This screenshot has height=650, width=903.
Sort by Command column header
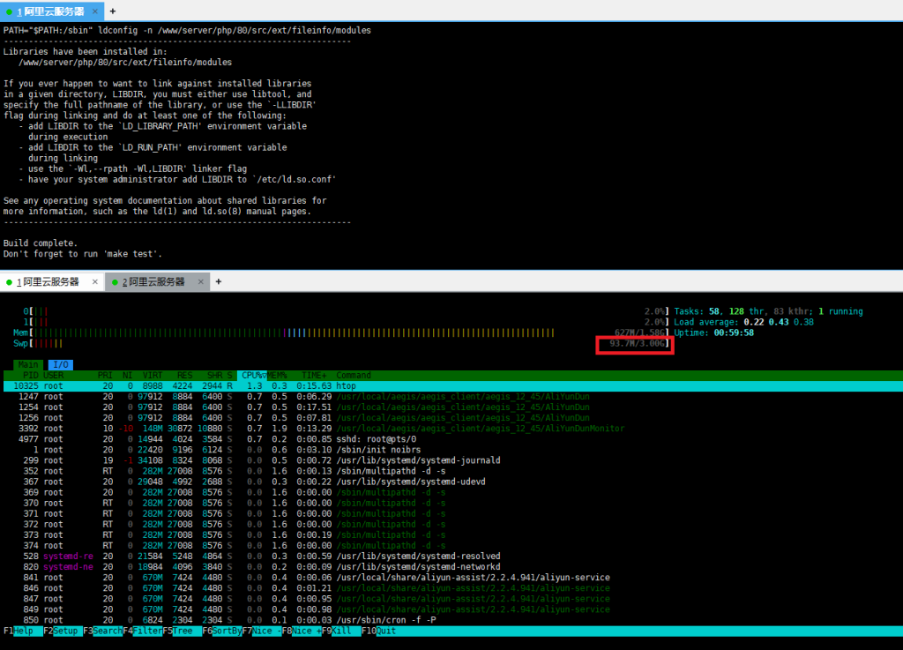354,376
